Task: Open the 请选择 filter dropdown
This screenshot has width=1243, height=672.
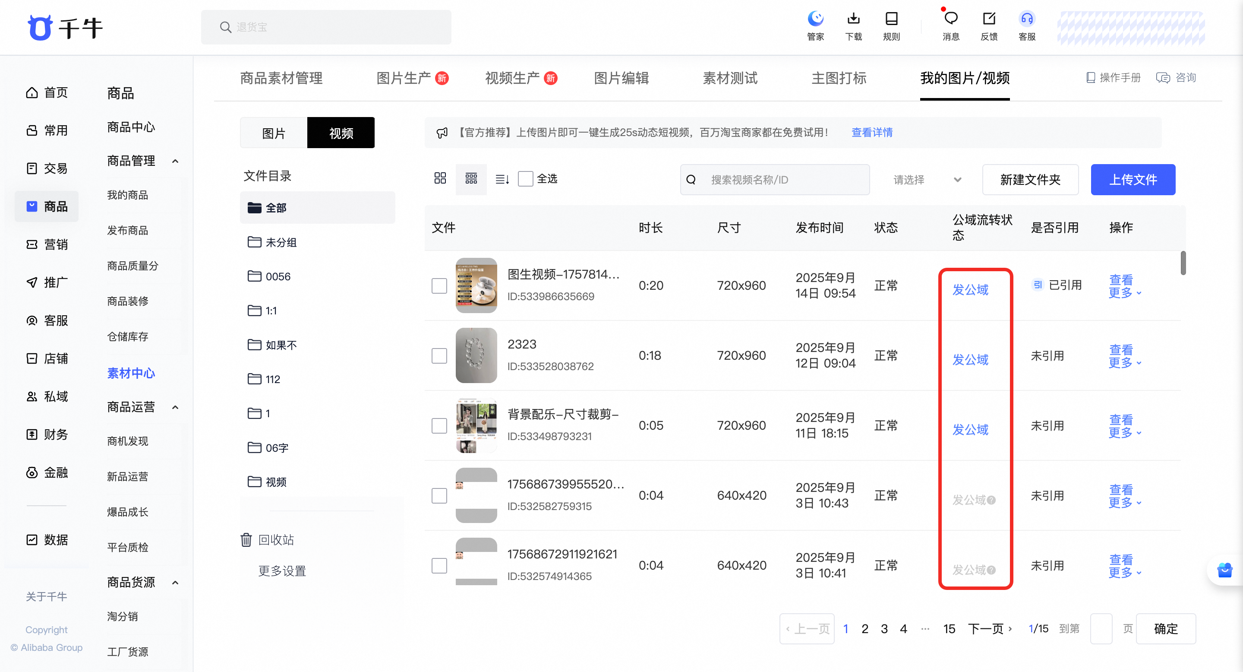Action: coord(927,180)
